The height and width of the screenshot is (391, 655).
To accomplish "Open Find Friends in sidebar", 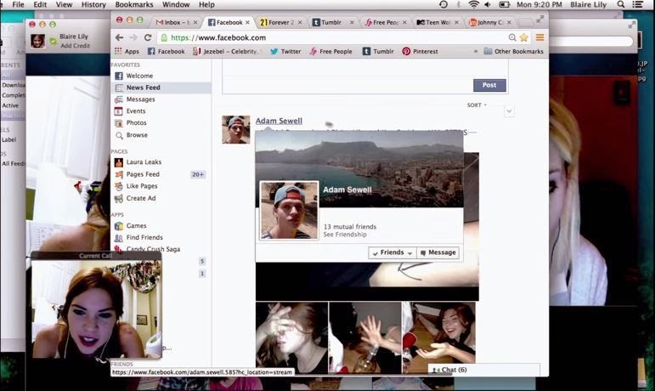I will point(144,237).
